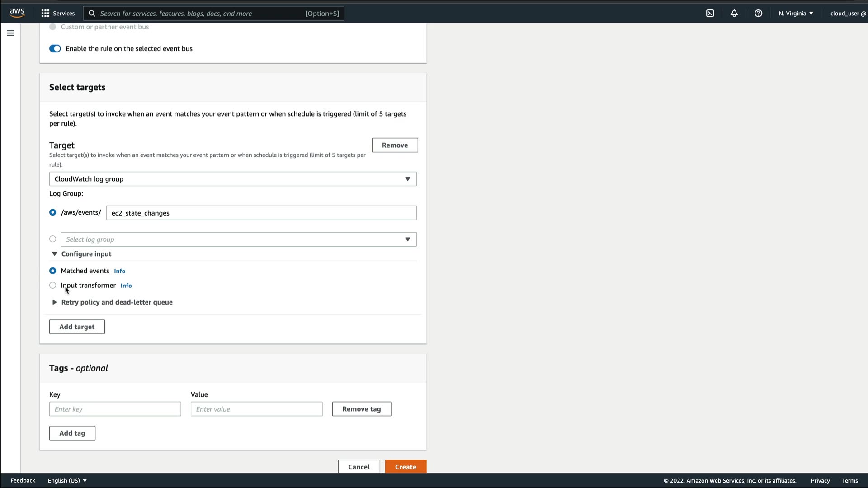Open the AWS home logo
Image resolution: width=868 pixels, height=488 pixels.
click(x=17, y=13)
